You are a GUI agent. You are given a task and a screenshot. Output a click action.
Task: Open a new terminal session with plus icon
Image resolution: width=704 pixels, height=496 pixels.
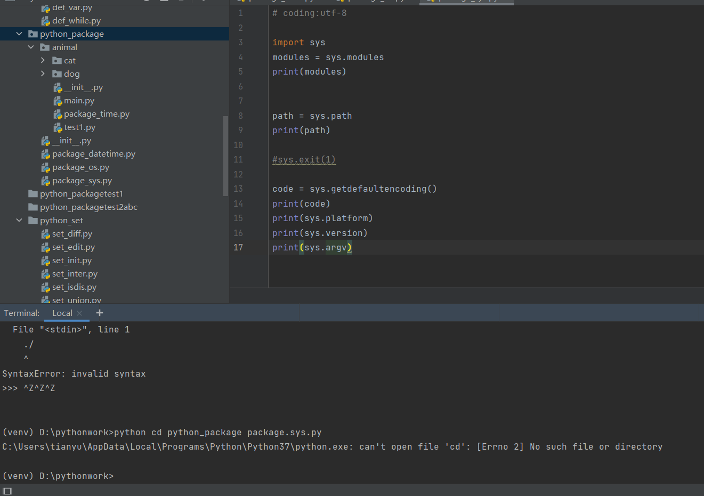tap(100, 313)
